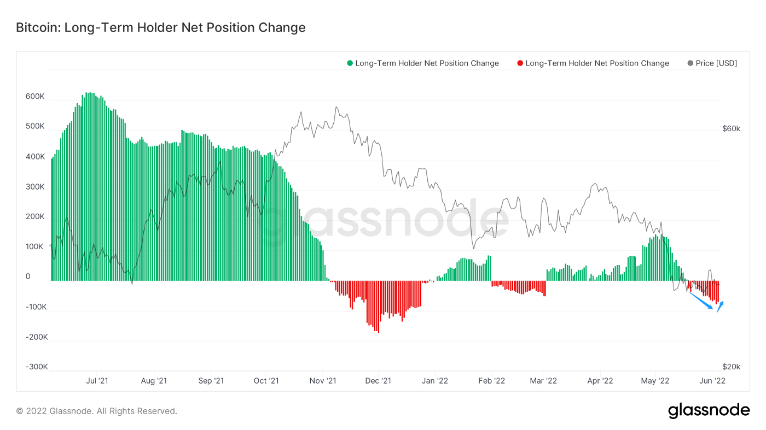Image resolution: width=766 pixels, height=430 pixels.
Task: Click the small upward blue arrow annotation
Action: pyautogui.click(x=721, y=307)
